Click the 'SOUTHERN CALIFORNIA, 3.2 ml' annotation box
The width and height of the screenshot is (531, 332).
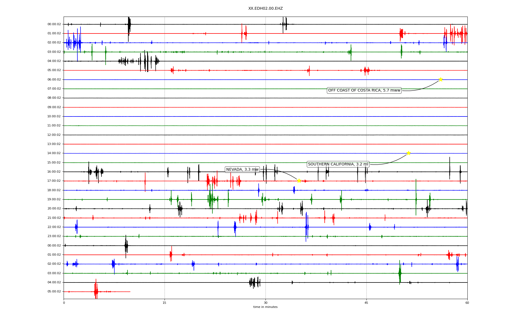click(x=338, y=164)
